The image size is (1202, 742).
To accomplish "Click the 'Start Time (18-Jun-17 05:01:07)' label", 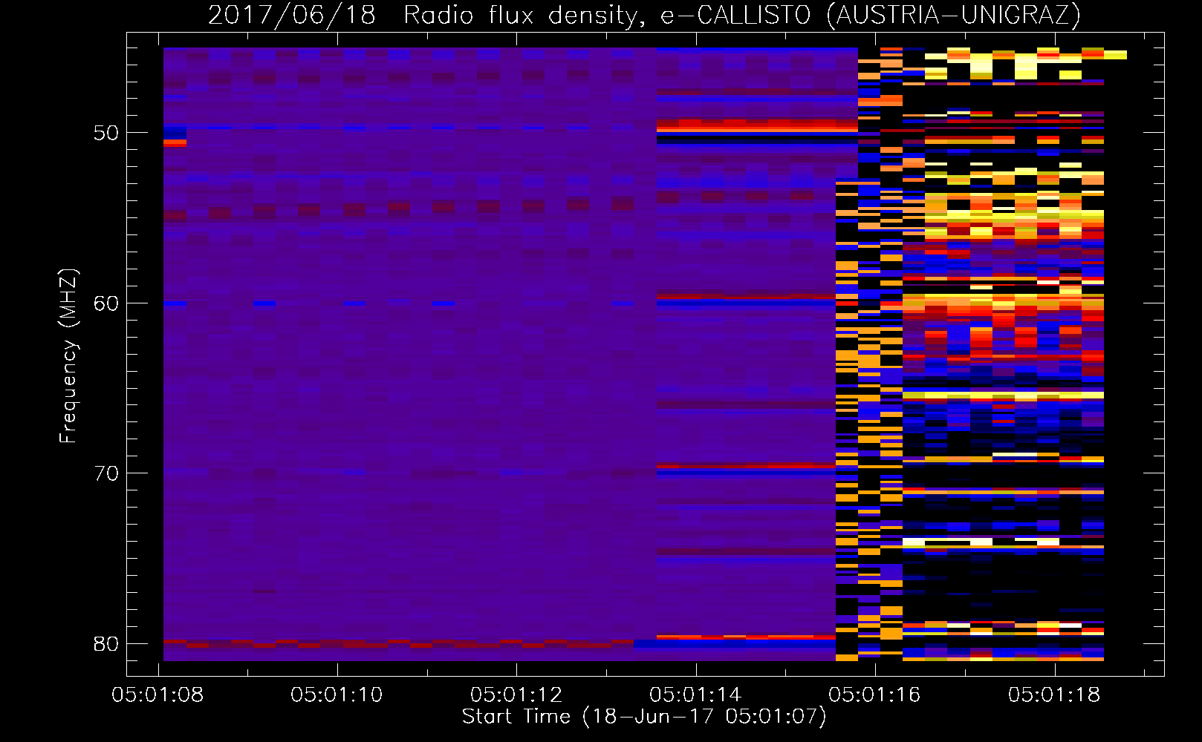I will click(x=644, y=717).
